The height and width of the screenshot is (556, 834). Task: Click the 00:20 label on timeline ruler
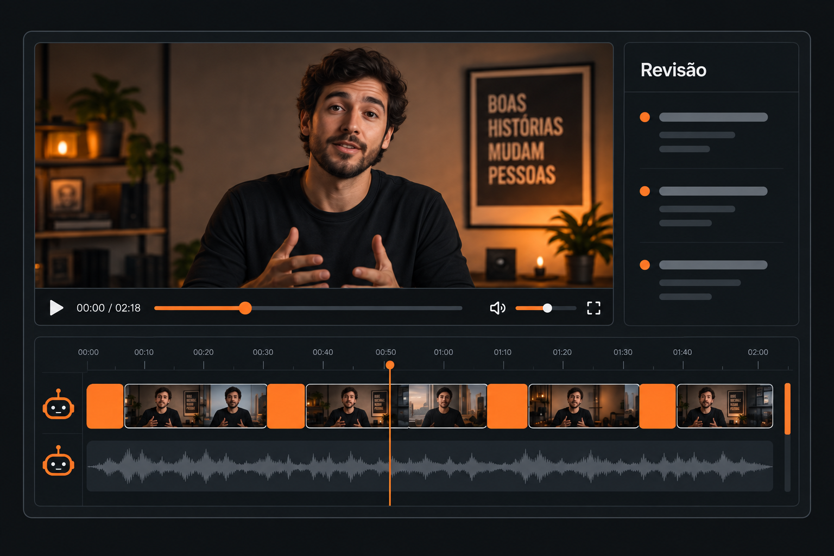[x=204, y=352]
